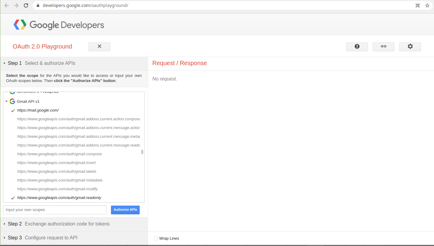Reload the page with the refresh icon

[x=26, y=5]
